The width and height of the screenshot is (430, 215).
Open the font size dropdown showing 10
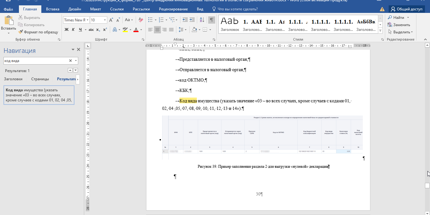105,20
